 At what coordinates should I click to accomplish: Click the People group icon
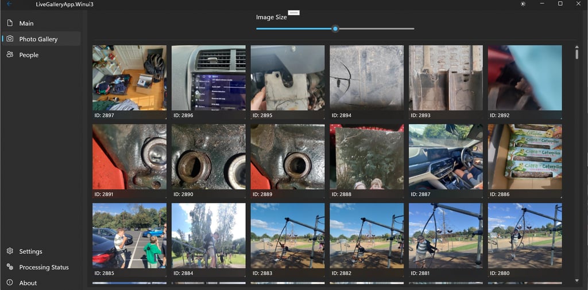pos(10,54)
